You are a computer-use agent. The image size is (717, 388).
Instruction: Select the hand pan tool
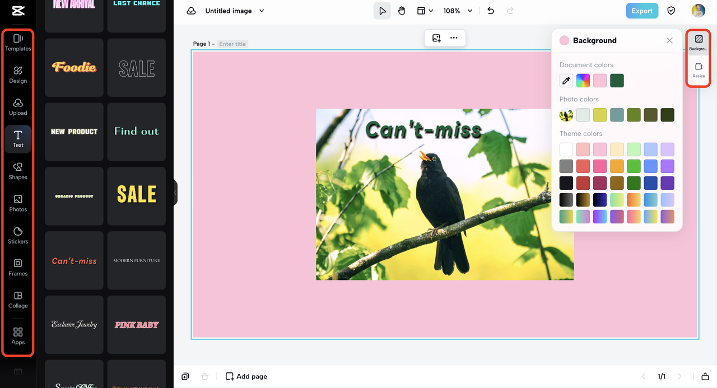[402, 11]
